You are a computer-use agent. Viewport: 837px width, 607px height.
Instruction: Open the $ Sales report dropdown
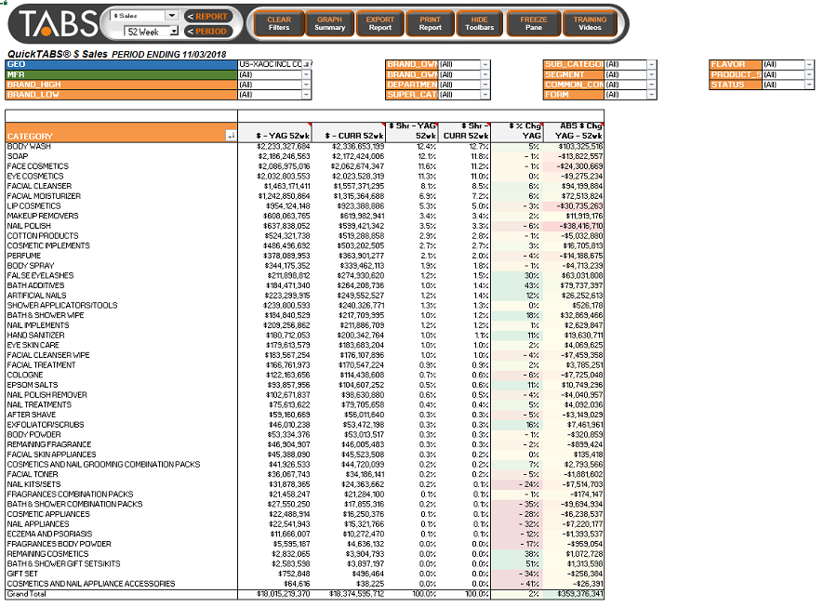[171, 16]
